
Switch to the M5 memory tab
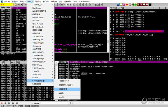[17, 103]
